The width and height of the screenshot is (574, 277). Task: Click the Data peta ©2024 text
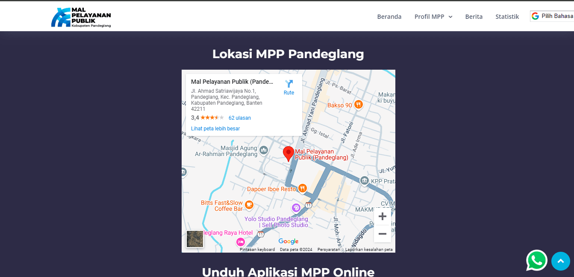point(296,250)
